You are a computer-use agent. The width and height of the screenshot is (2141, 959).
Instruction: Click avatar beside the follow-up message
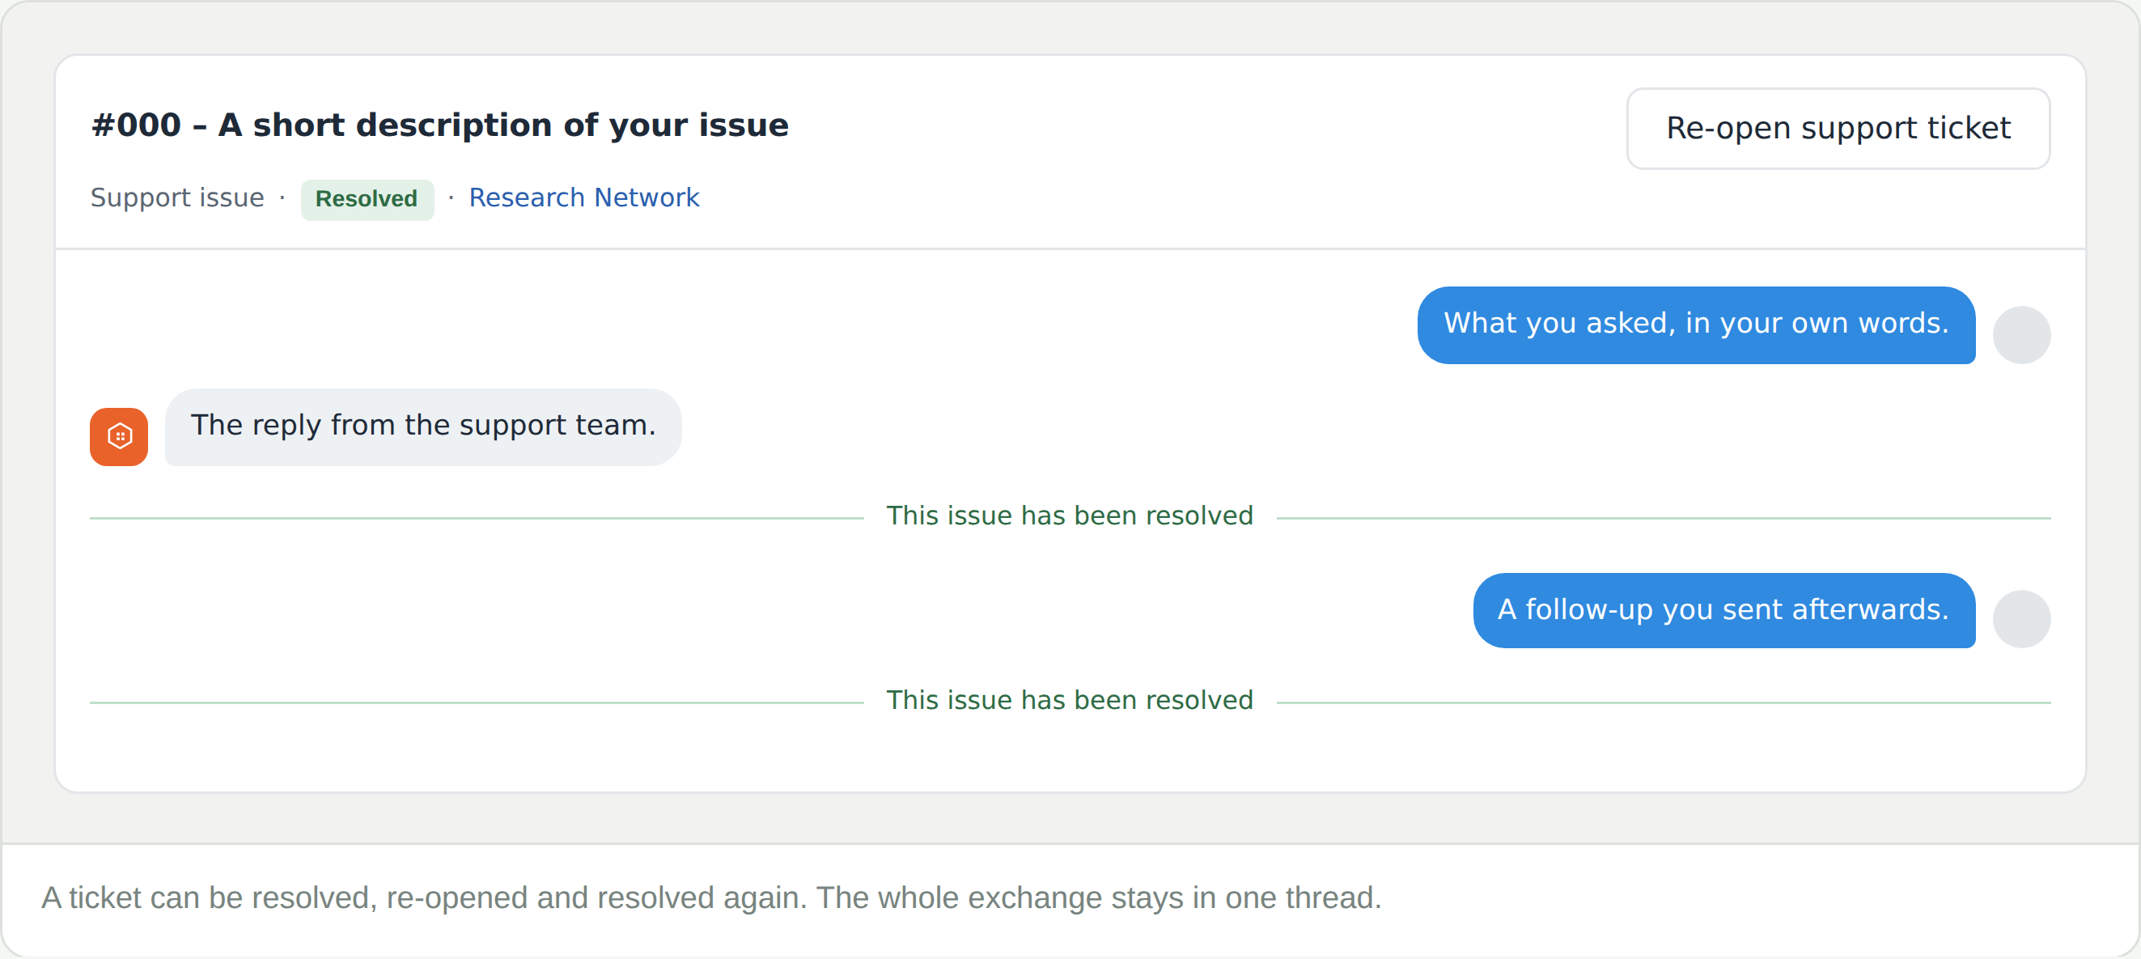click(2021, 619)
